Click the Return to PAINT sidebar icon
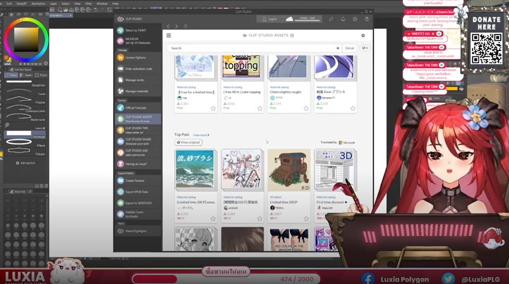The width and height of the screenshot is (509, 284). coord(120,30)
